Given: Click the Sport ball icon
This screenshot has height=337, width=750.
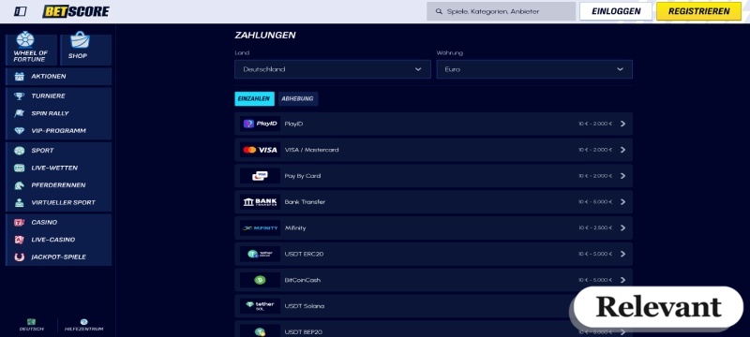Looking at the screenshot, I should click(19, 151).
